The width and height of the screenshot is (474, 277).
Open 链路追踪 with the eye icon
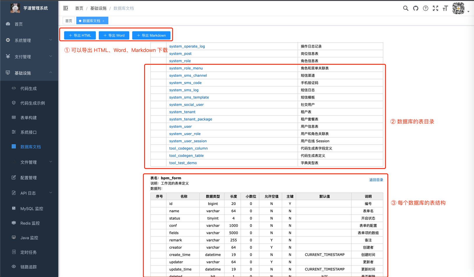[28, 267]
